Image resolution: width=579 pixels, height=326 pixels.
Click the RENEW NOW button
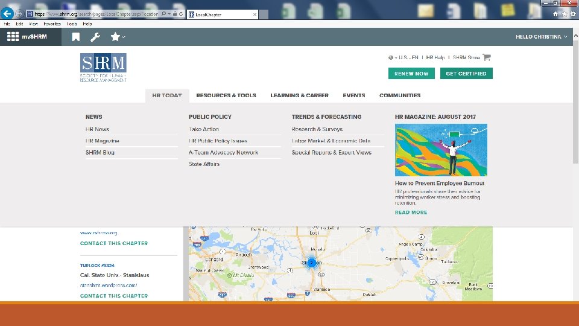tap(411, 73)
